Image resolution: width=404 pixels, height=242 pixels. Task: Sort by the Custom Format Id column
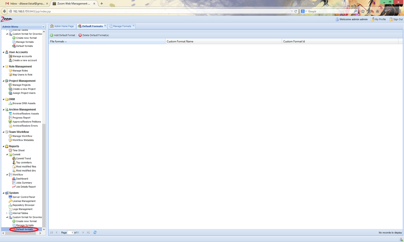pos(340,41)
